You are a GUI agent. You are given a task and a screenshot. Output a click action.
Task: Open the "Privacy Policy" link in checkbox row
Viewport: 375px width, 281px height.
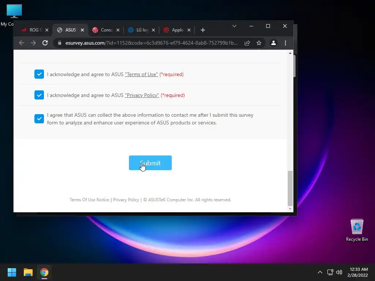[142, 95]
